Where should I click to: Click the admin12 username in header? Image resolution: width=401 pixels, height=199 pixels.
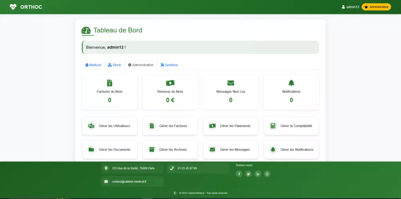[352, 7]
